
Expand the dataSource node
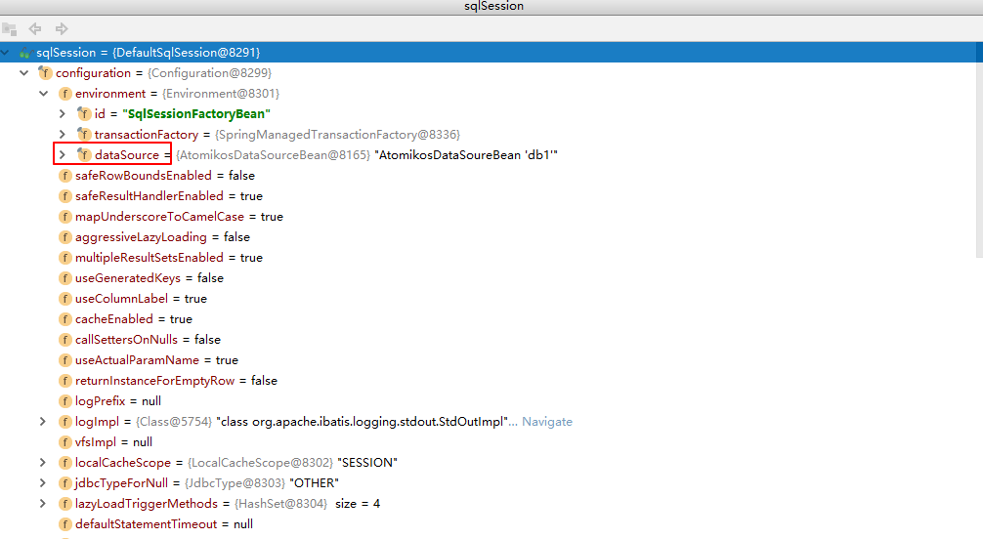63,155
